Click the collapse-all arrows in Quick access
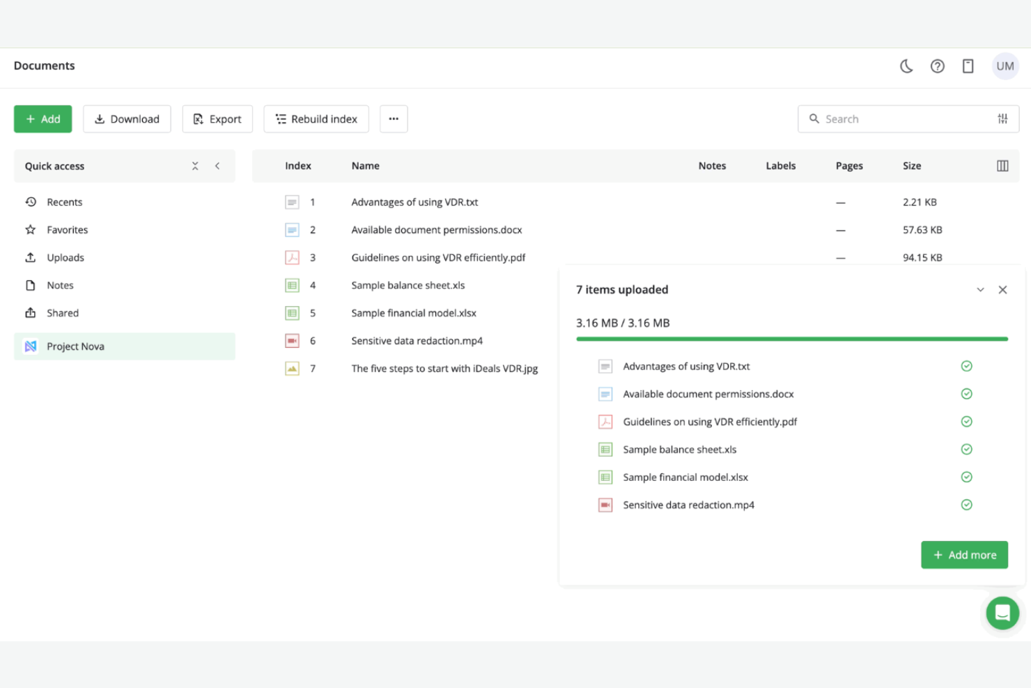The width and height of the screenshot is (1031, 688). pos(195,166)
